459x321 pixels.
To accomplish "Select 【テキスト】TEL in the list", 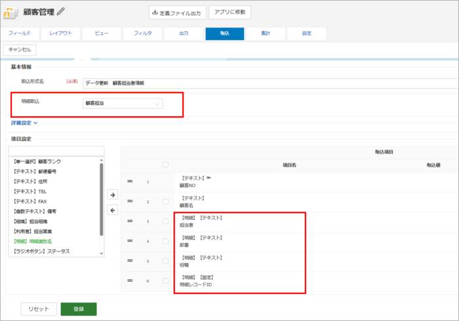I will [x=30, y=192].
